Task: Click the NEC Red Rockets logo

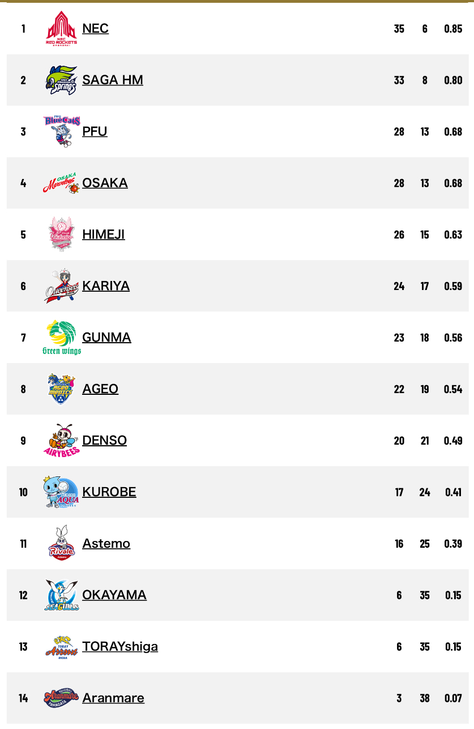Action: click(62, 29)
